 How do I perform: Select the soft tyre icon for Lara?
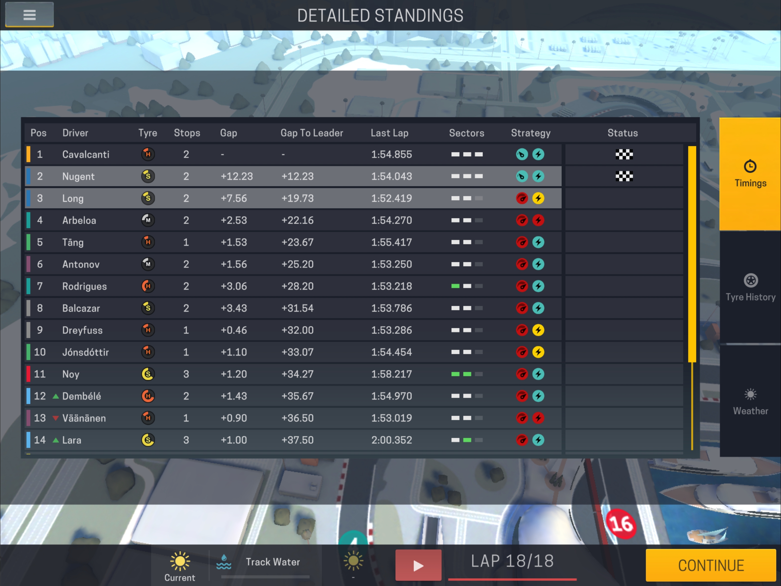coord(148,440)
